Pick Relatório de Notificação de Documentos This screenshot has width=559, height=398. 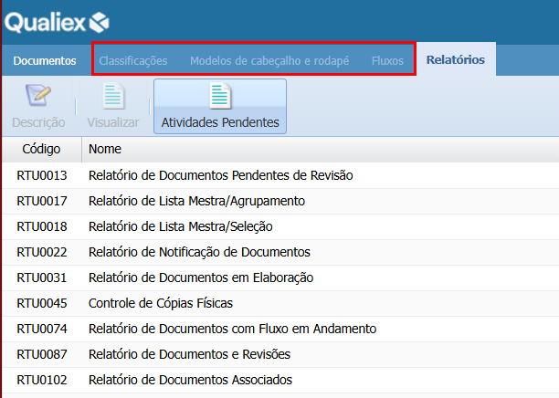tap(199, 252)
